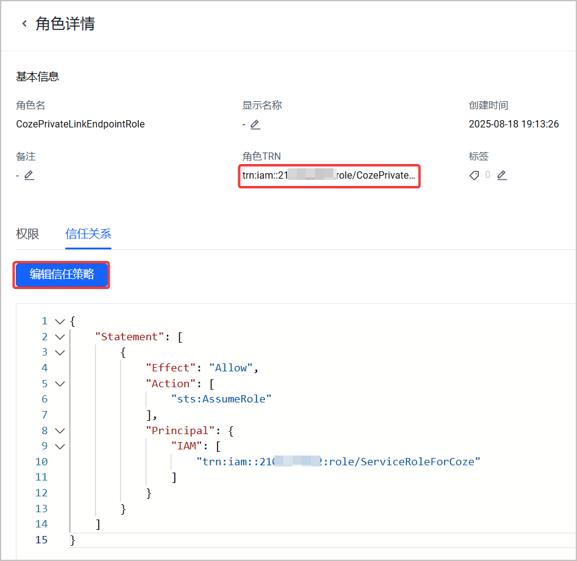The width and height of the screenshot is (577, 561).
Task: Click the tag icon under 标签
Action: (x=474, y=176)
